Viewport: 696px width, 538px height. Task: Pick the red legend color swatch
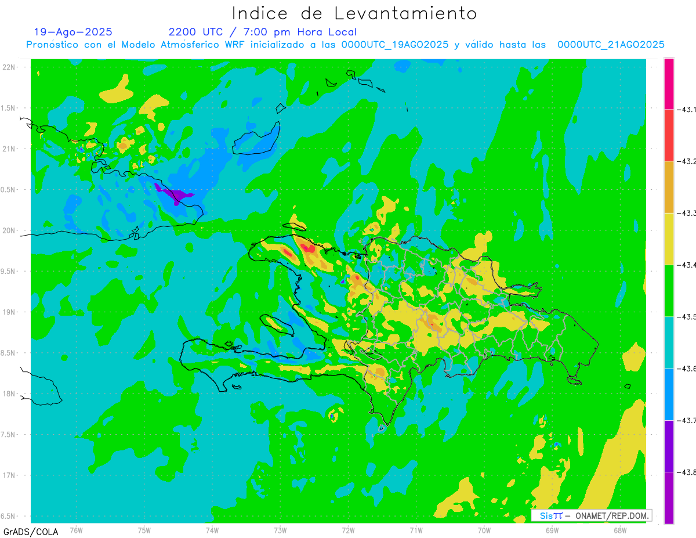click(669, 135)
